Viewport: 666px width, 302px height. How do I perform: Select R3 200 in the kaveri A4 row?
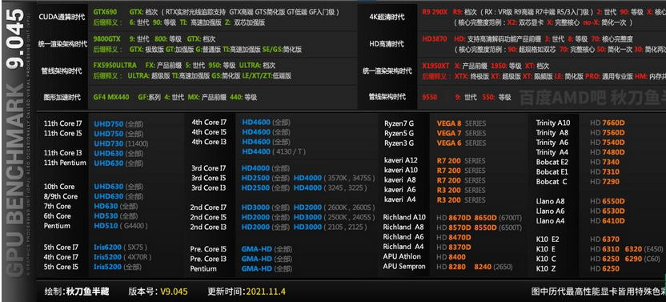(x=449, y=200)
